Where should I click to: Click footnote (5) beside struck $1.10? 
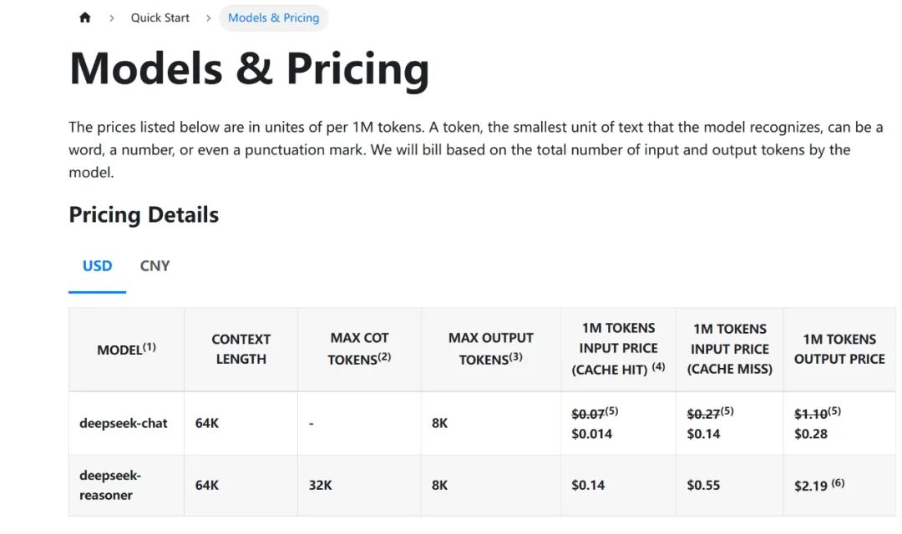coord(834,411)
